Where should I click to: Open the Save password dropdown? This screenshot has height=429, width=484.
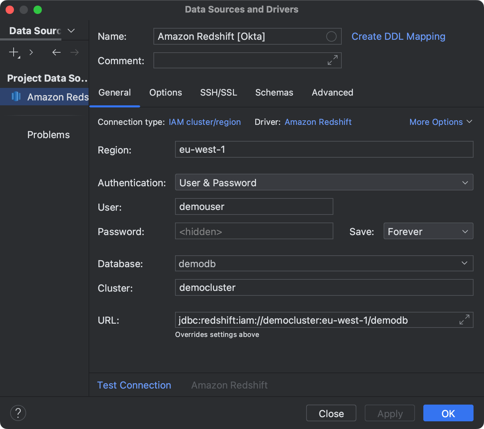point(428,231)
